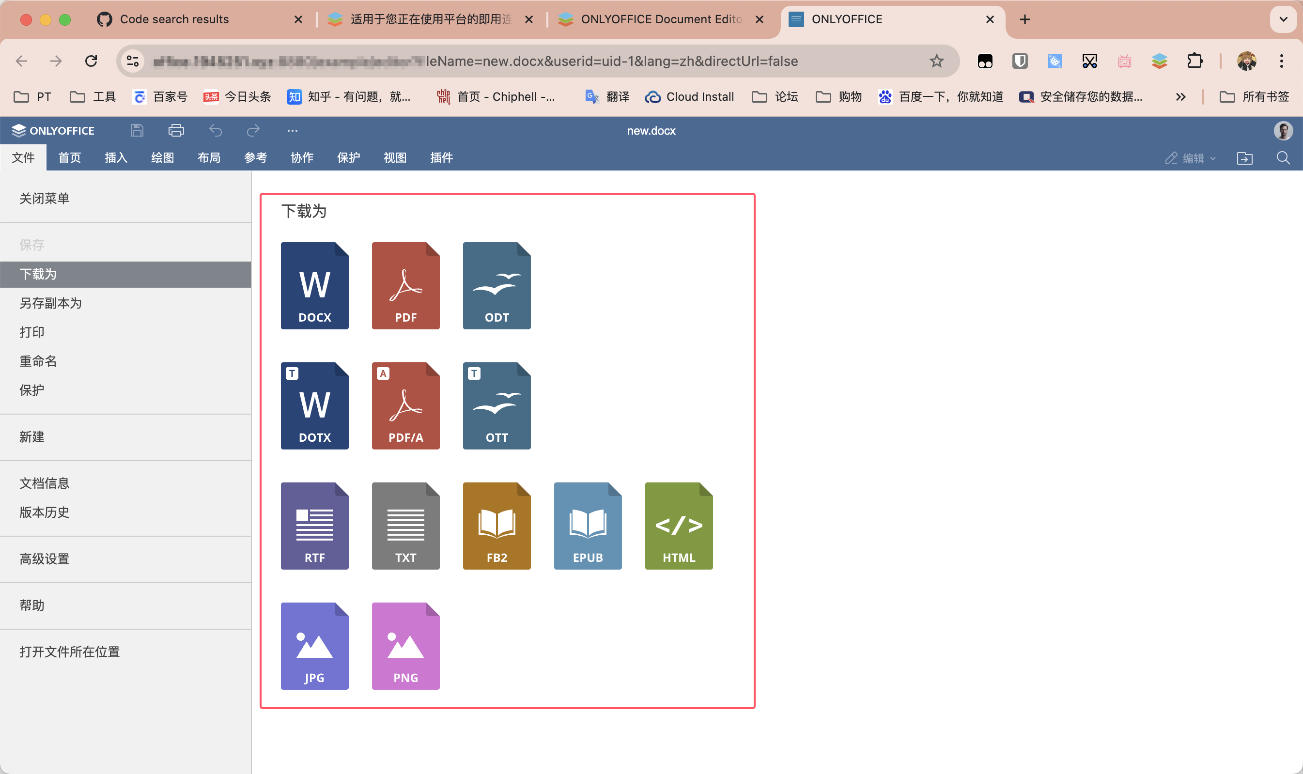Screen dimensions: 1303x774
Task: Download the document as PNG image
Action: pyautogui.click(x=406, y=646)
